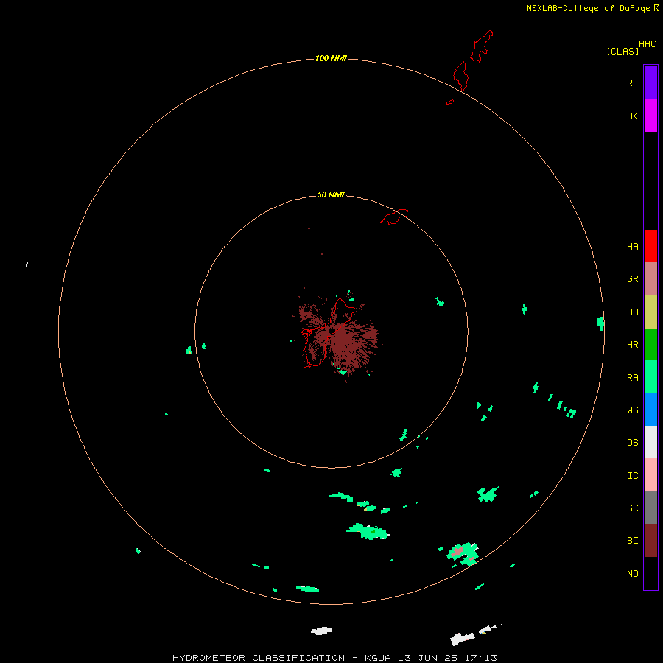Screen dimensions: 663x663
Task: Click the WS legend label
Action: [632, 410]
